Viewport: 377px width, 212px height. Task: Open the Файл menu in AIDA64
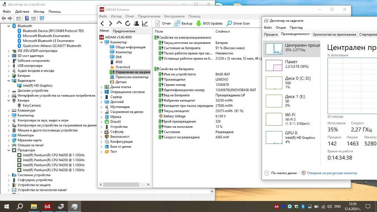point(103,16)
